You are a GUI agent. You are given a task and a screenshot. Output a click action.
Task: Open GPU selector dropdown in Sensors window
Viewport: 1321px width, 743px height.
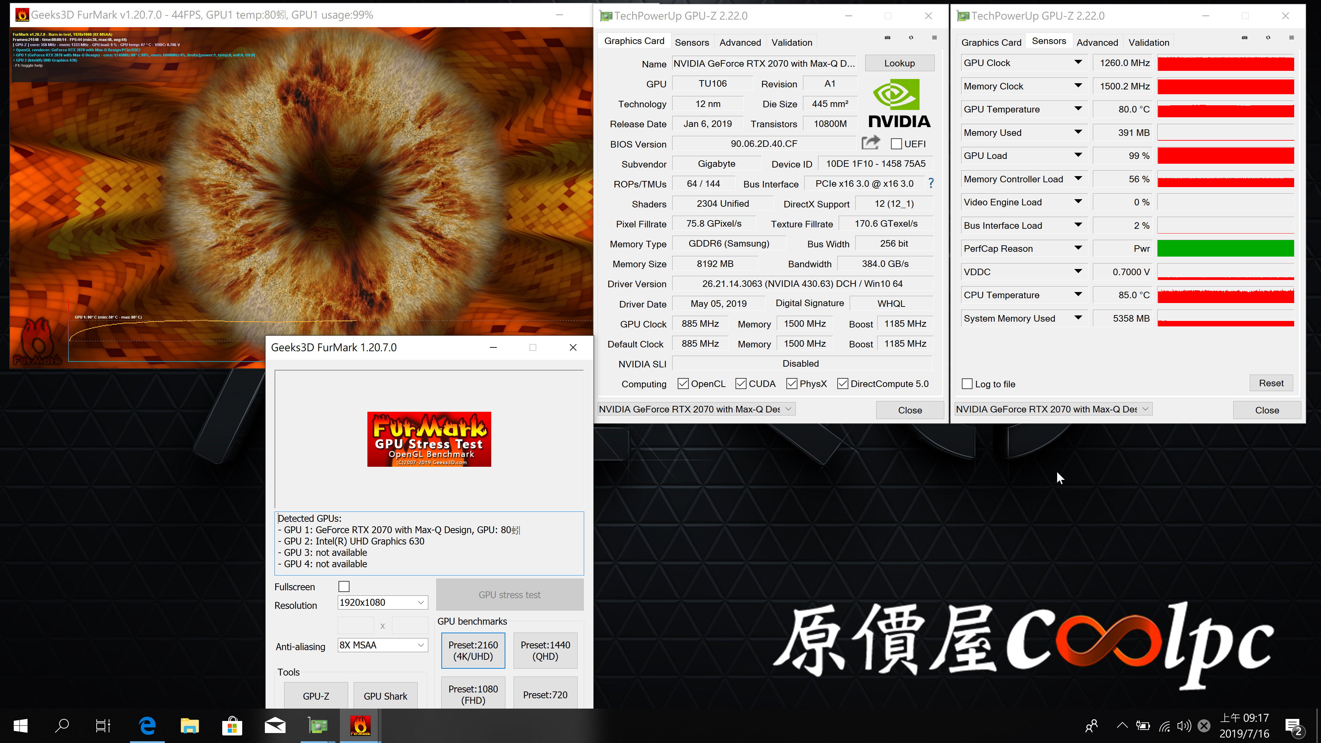click(x=1053, y=409)
